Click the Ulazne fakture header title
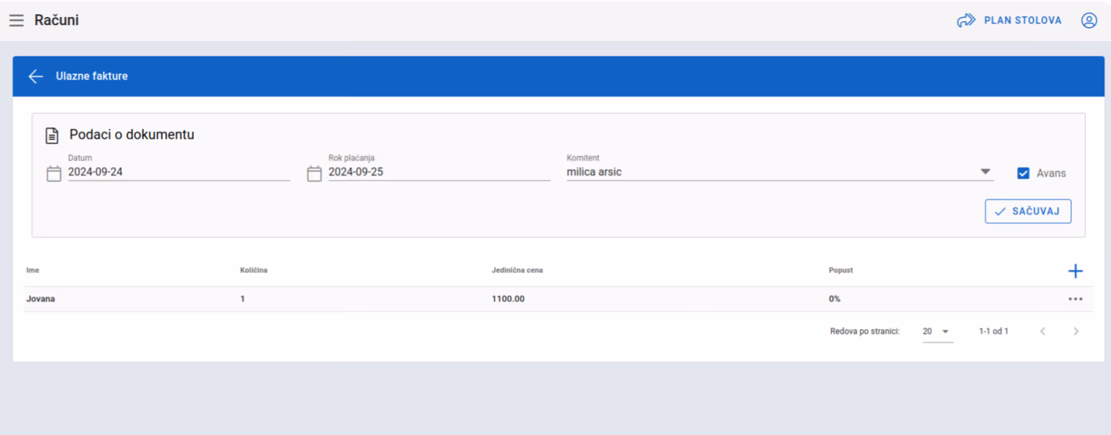Viewport: 1111px width, 435px height. pyautogui.click(x=92, y=76)
